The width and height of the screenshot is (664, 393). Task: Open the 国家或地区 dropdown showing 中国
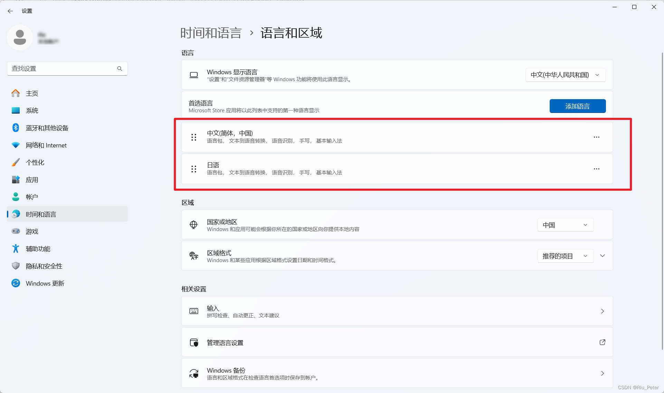pos(566,225)
